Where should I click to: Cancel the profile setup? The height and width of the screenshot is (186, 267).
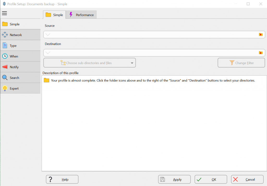[247, 179]
